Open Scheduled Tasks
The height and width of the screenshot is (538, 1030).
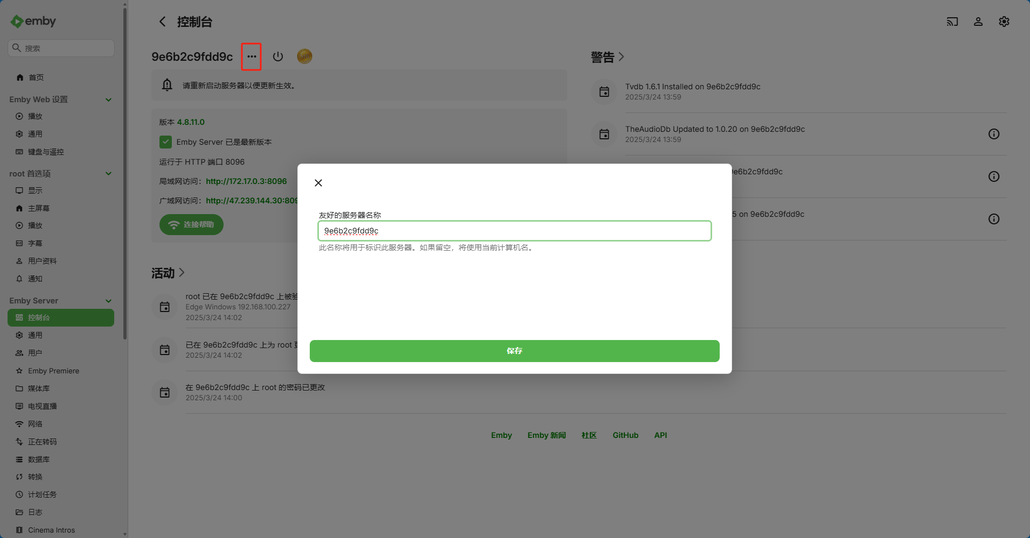(61, 494)
